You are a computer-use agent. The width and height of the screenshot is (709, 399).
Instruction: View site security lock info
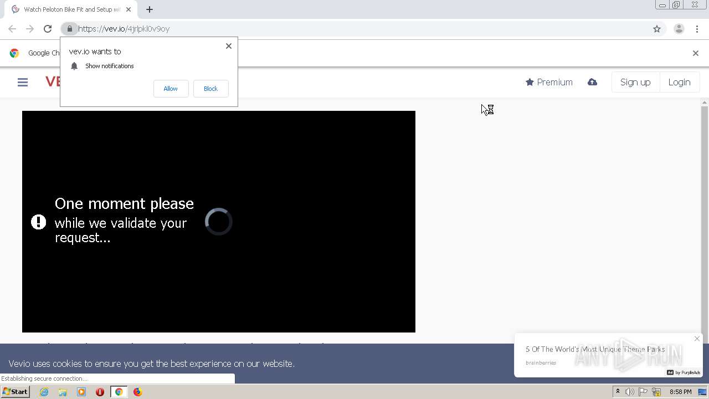click(x=69, y=29)
